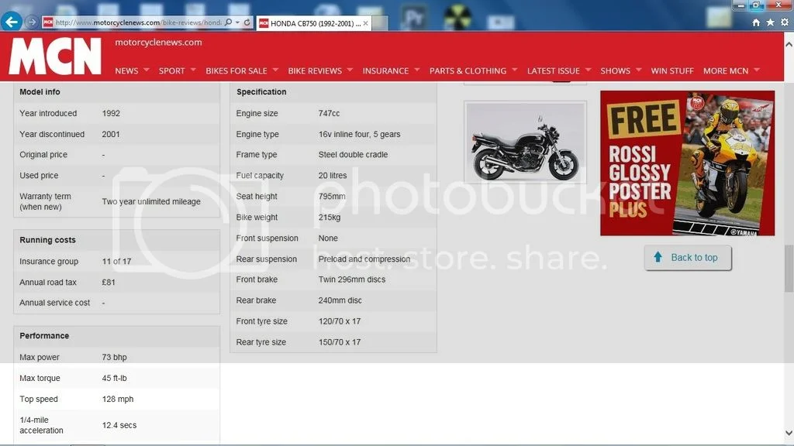Click the WIN STUFF link

[x=672, y=70]
